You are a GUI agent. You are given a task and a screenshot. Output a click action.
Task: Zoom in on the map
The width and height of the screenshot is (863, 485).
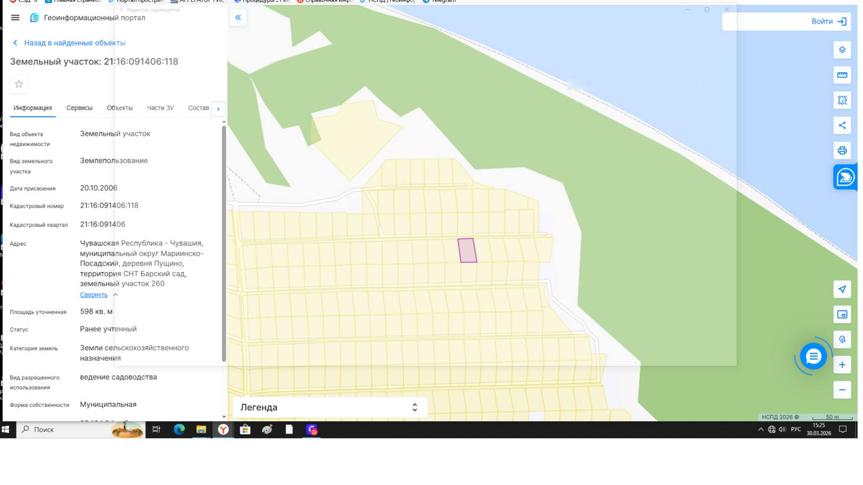[842, 365]
